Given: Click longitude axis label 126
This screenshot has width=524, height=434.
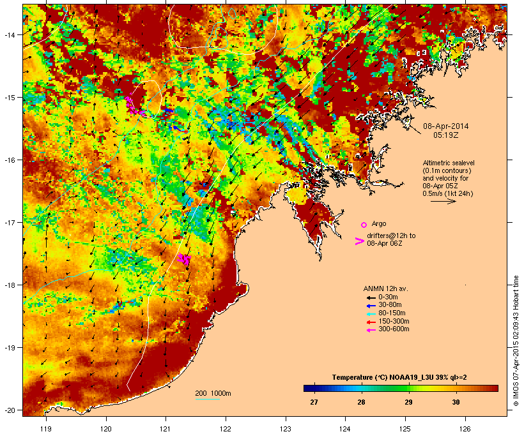Looking at the screenshot, I should pyautogui.click(x=465, y=429).
